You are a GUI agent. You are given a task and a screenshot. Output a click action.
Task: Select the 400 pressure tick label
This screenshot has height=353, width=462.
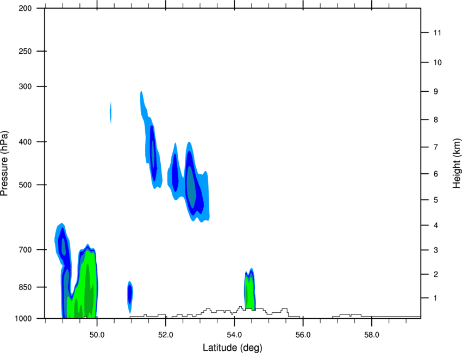point(25,142)
